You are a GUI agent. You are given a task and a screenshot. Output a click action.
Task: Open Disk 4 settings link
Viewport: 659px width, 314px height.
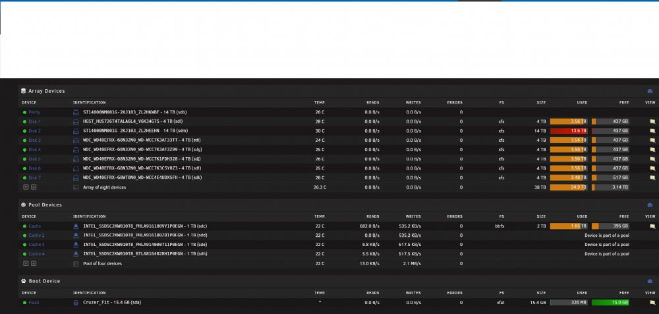34,150
